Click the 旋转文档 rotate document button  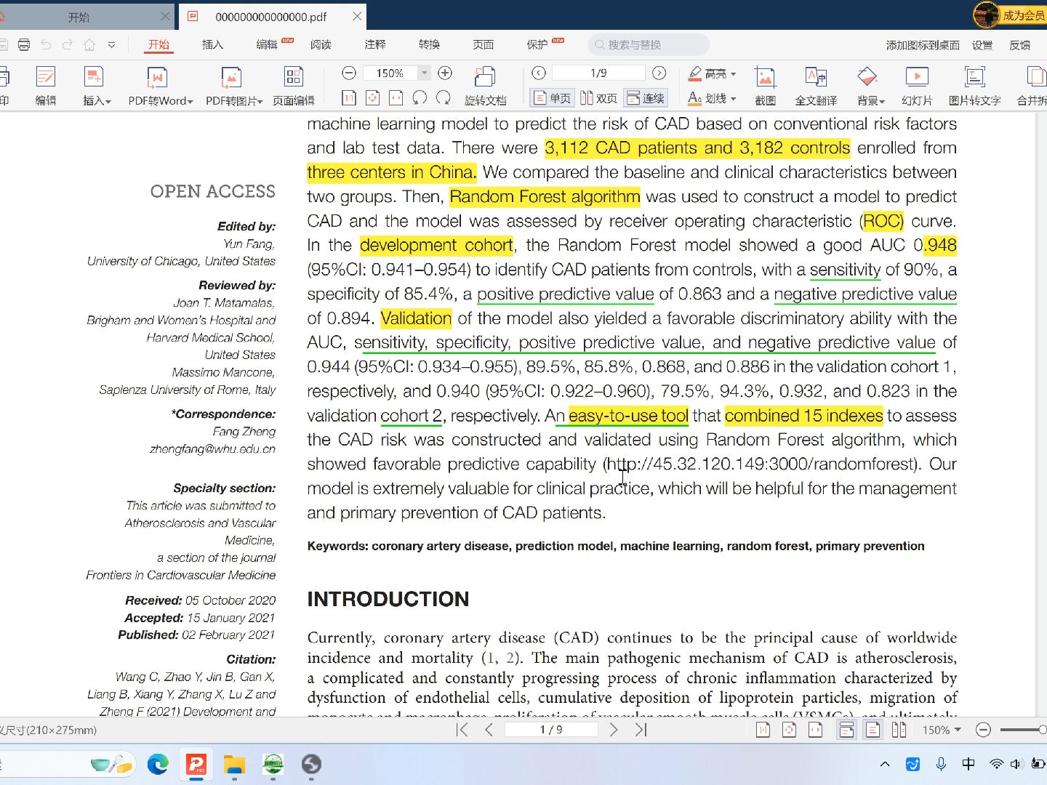pyautogui.click(x=485, y=85)
